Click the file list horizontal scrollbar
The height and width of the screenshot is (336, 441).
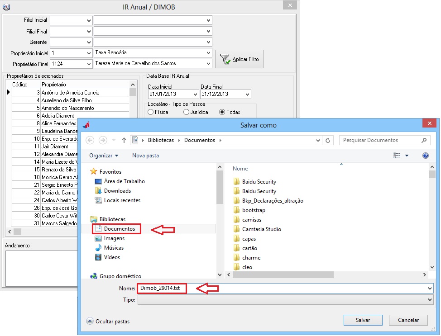(x=283, y=274)
